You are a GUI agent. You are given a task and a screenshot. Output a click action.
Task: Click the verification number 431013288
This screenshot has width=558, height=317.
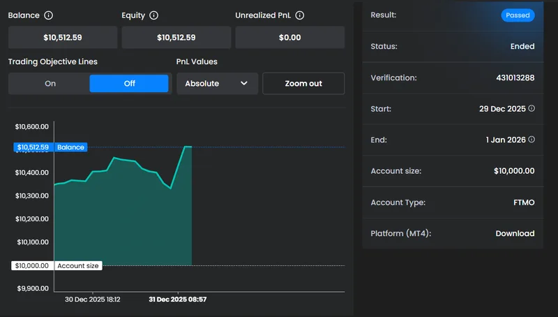(515, 78)
